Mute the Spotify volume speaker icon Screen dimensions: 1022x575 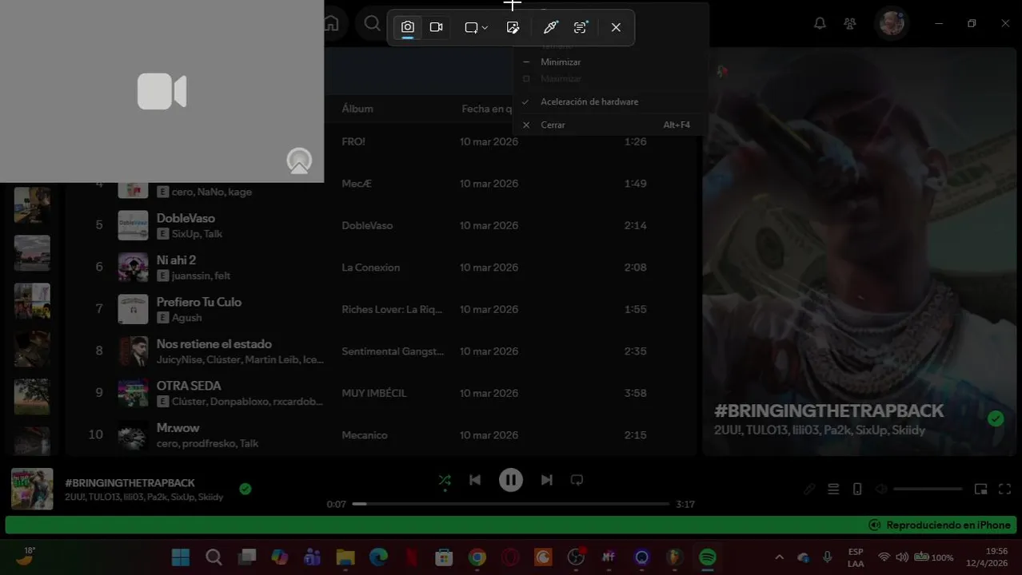click(x=880, y=489)
